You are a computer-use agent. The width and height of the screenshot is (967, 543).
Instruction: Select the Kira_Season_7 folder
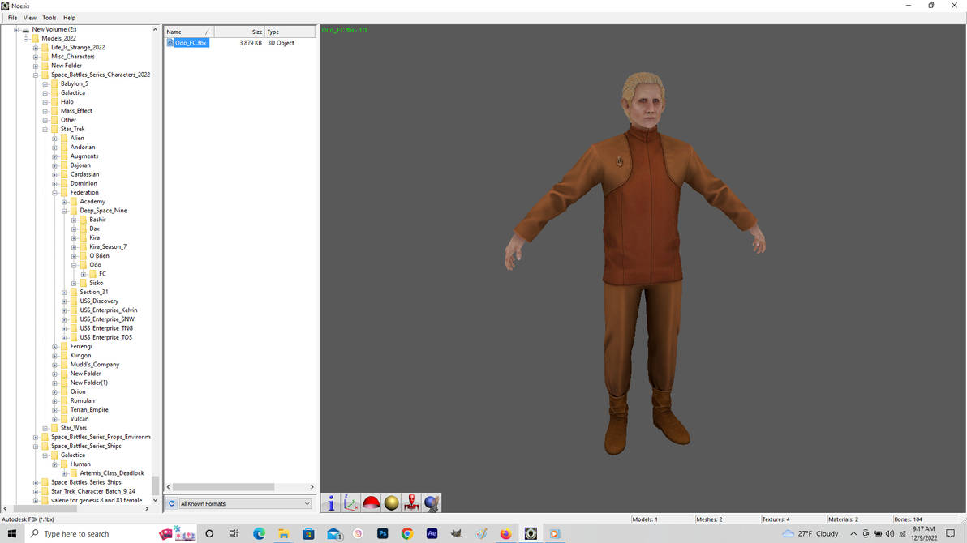pyautogui.click(x=108, y=246)
